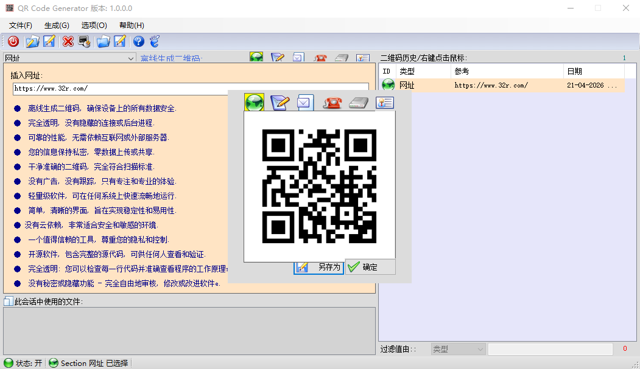Select the envelope email icon in popup
640x369 pixels.
pyautogui.click(x=305, y=102)
